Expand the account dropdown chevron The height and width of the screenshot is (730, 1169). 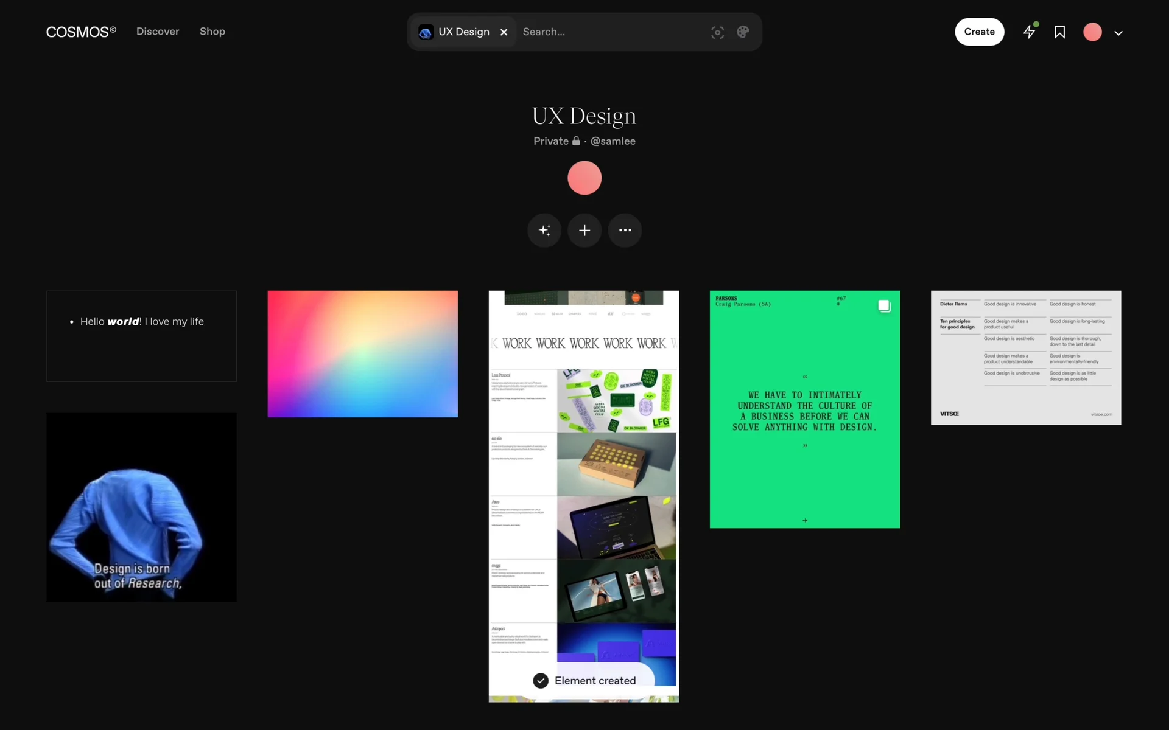click(x=1118, y=33)
